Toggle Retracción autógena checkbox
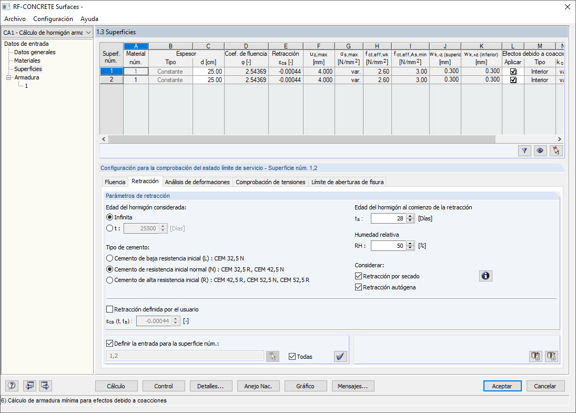Viewport: 576px width, 413px height. click(359, 287)
